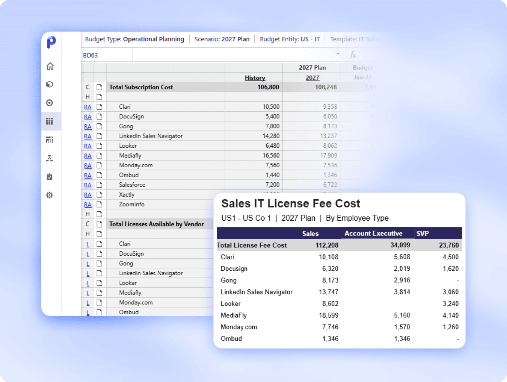Click the document icon in Salesforce row

(x=100, y=185)
